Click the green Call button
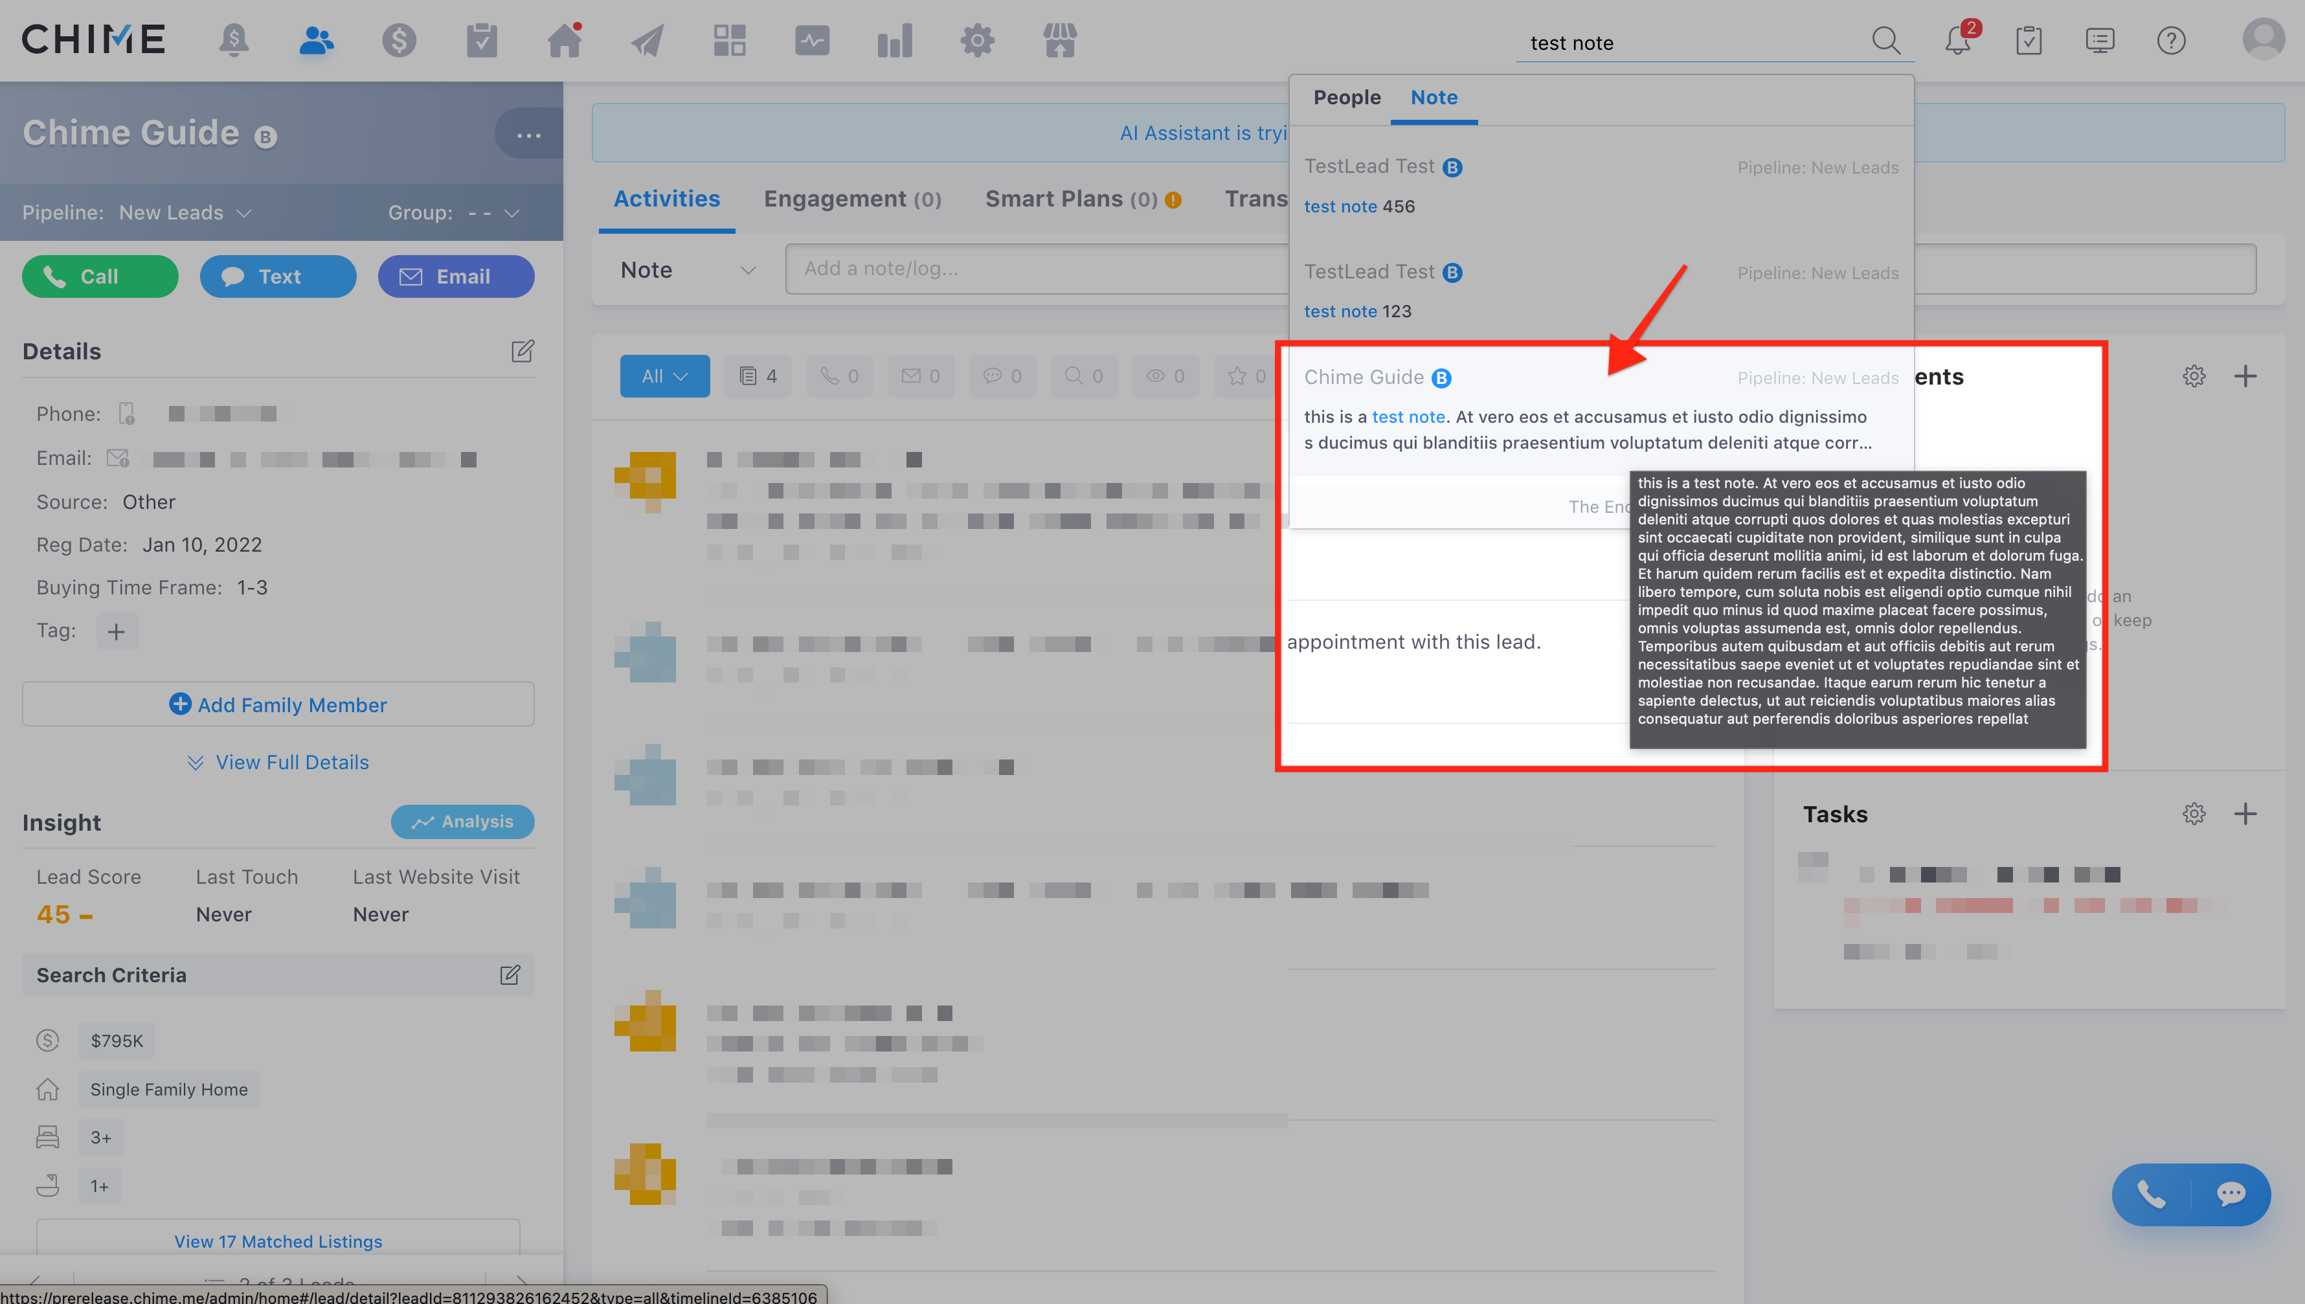This screenshot has width=2305, height=1304. pyautogui.click(x=100, y=276)
